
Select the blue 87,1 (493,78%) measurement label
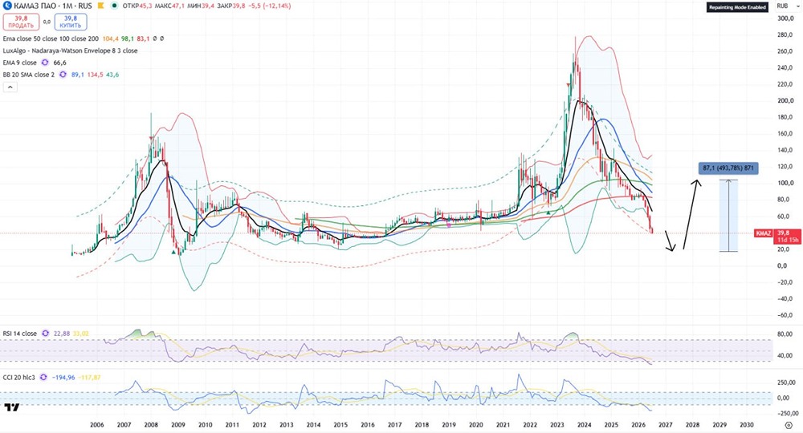click(x=728, y=168)
